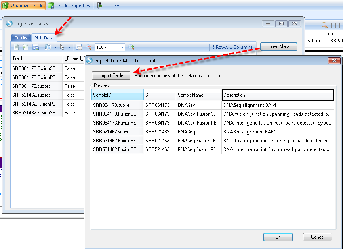Click the zoom out magnifier icon
The image size is (343, 249).
(x=89, y=47)
